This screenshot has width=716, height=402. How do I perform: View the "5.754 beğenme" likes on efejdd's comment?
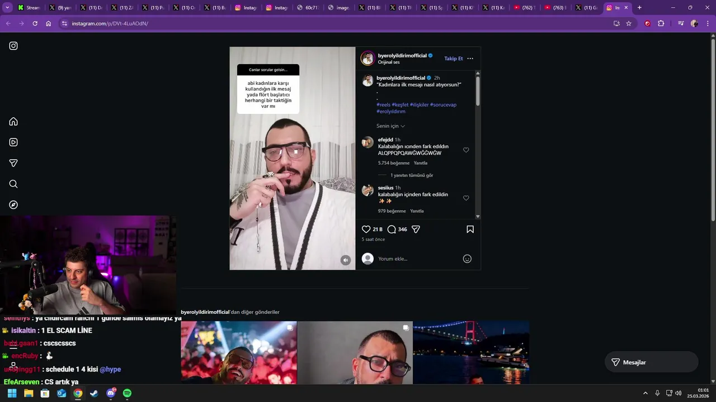pos(394,163)
